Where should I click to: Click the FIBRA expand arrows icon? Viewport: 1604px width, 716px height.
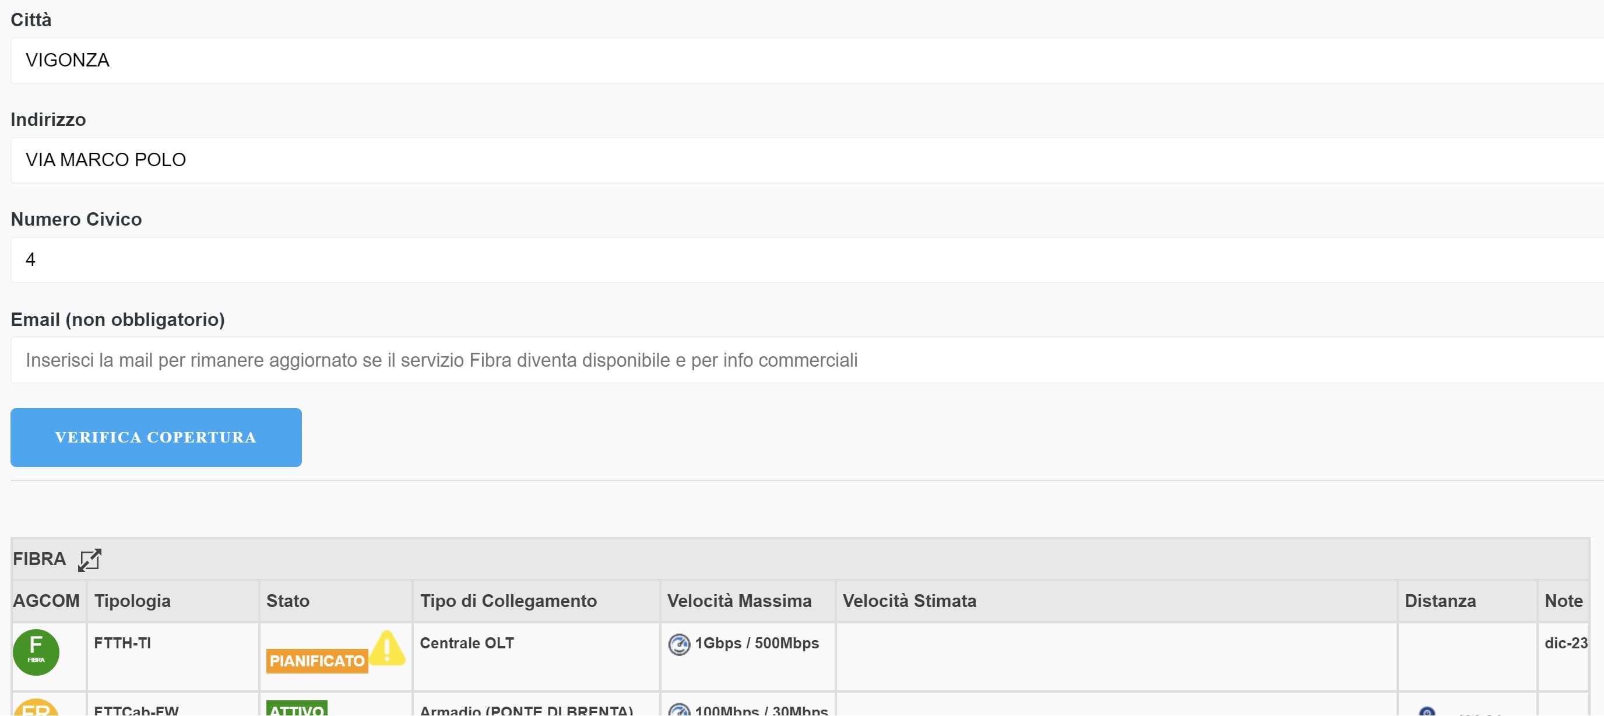pyautogui.click(x=89, y=559)
